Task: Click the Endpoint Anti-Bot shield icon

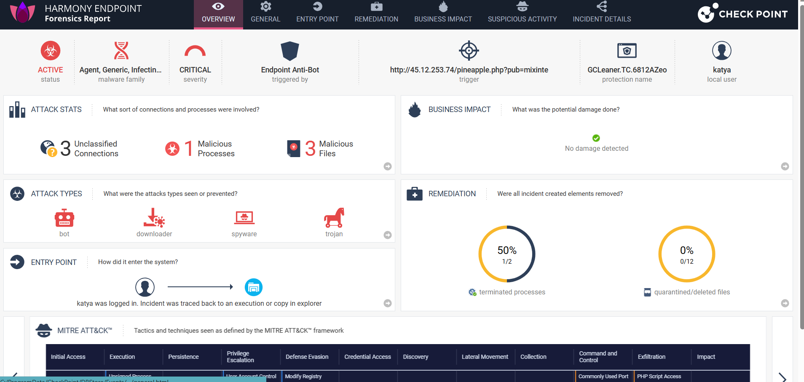Action: (290, 51)
